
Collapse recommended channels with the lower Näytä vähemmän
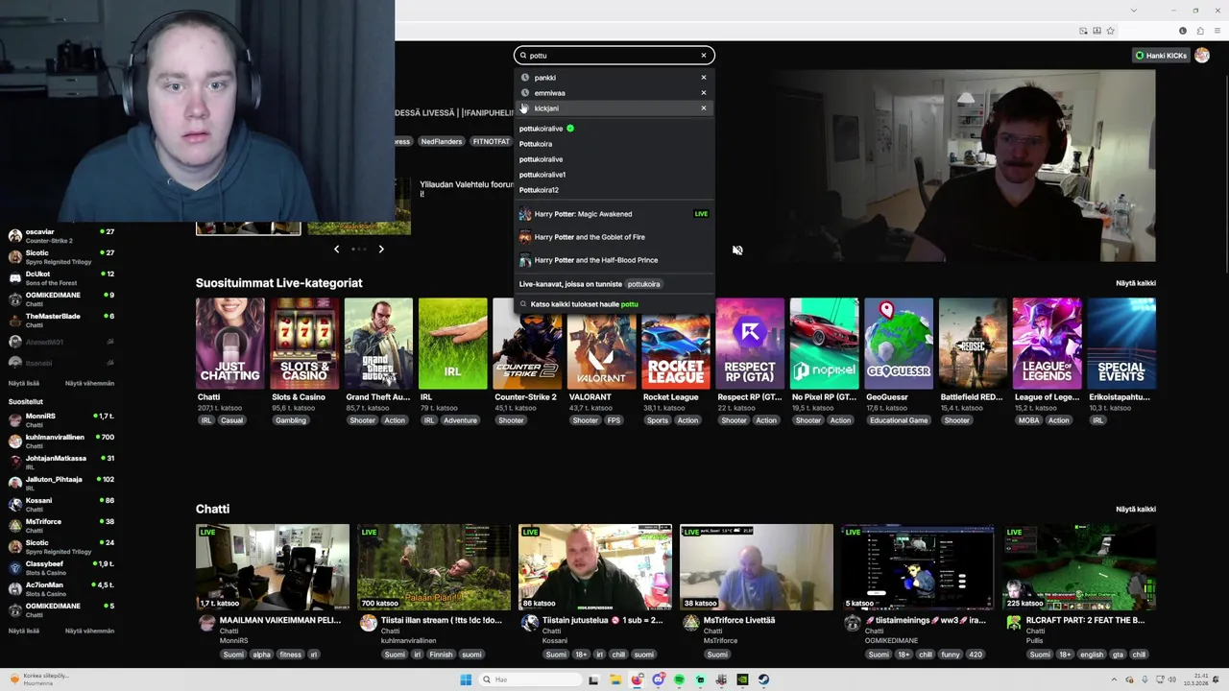click(89, 631)
